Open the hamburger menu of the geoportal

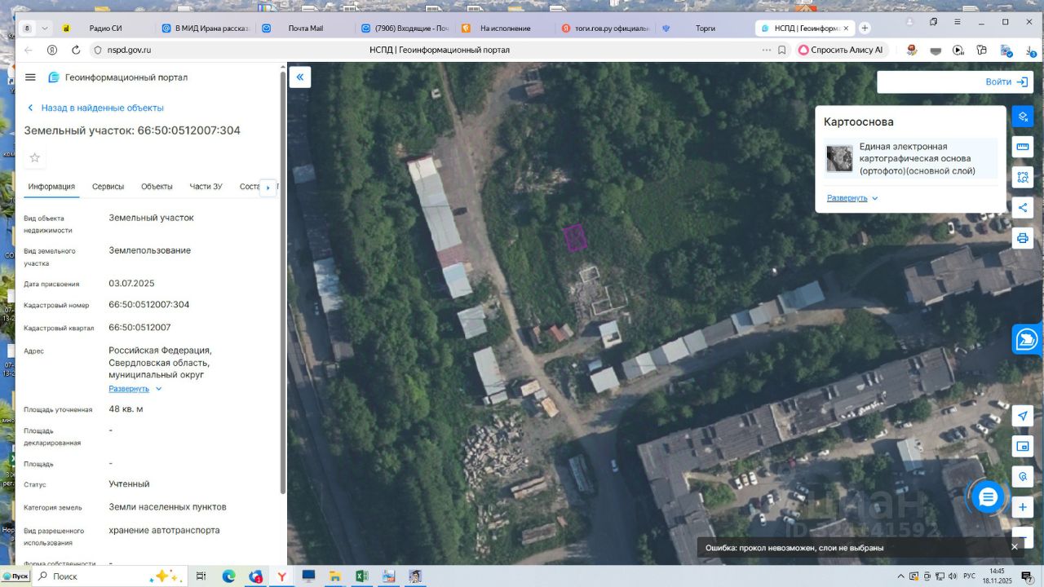[x=30, y=77]
